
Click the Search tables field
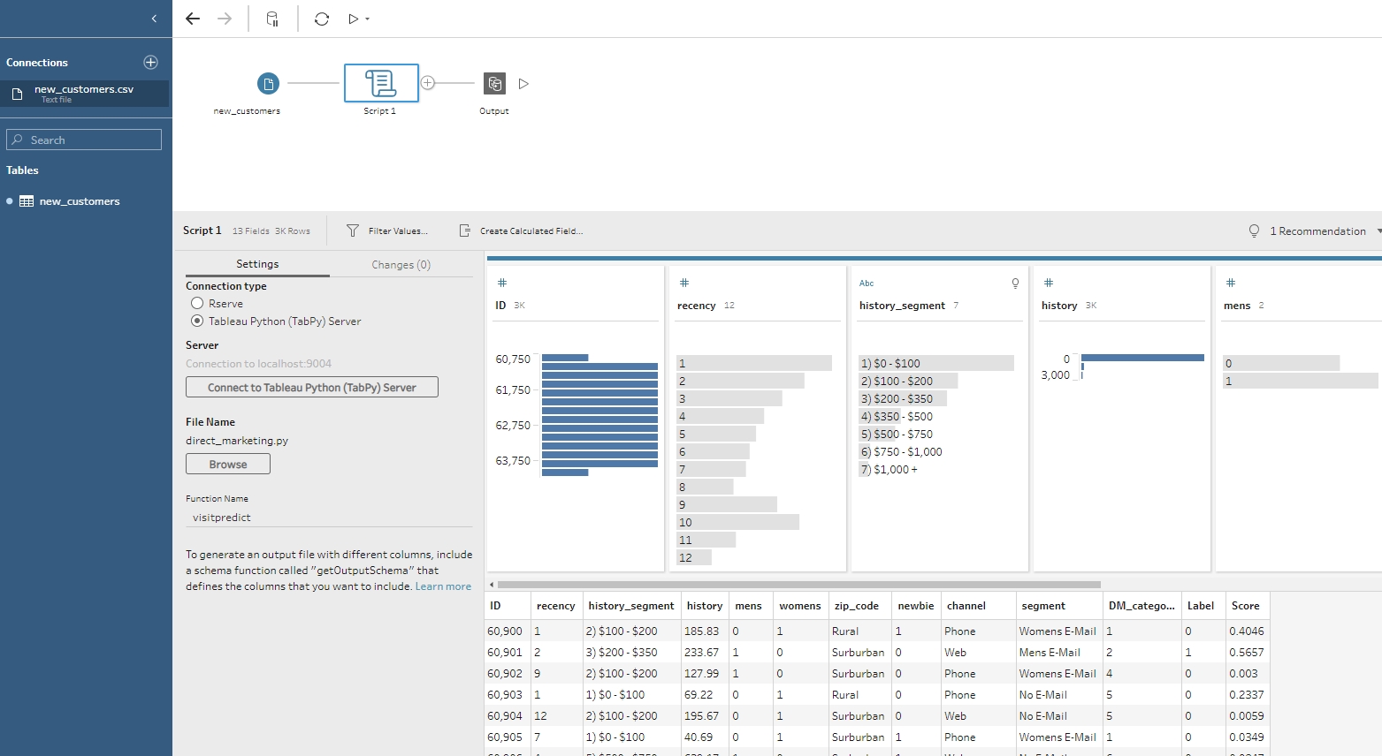click(84, 140)
